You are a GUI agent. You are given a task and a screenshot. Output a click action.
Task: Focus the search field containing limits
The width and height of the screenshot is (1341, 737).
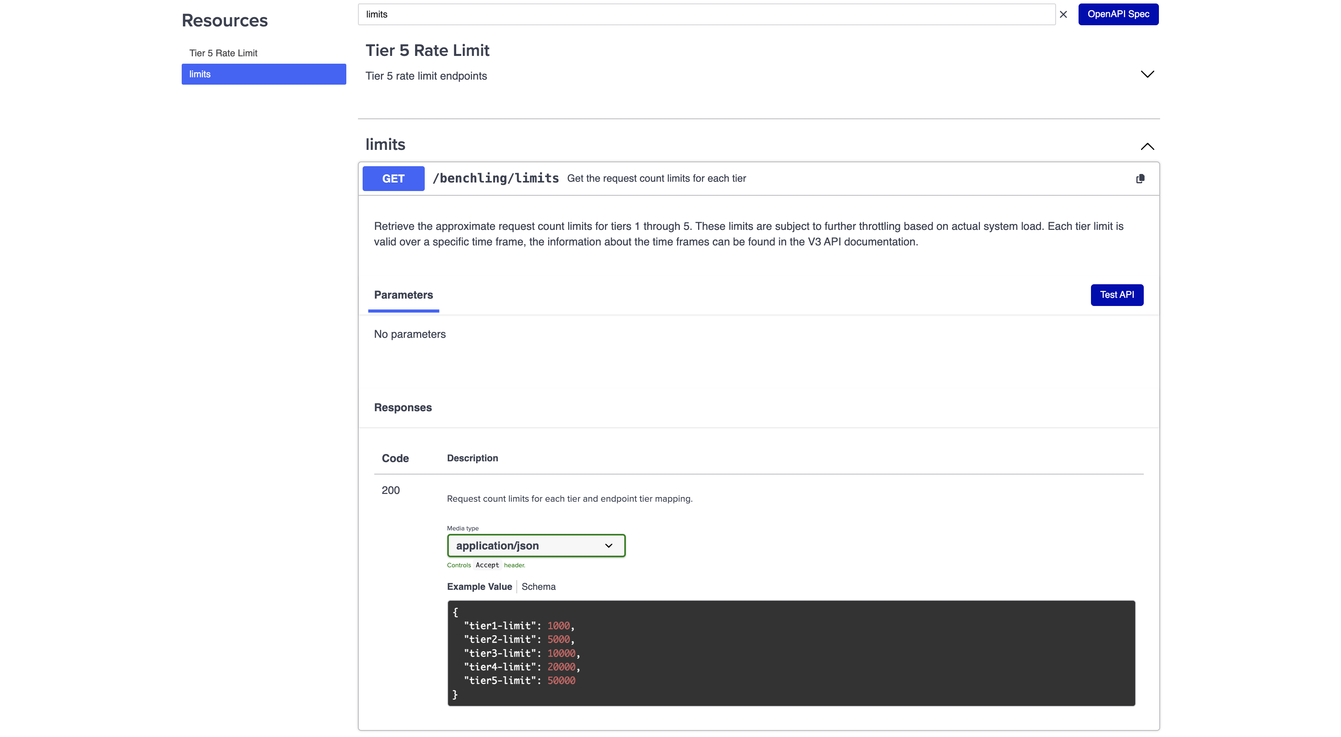pyautogui.click(x=707, y=14)
